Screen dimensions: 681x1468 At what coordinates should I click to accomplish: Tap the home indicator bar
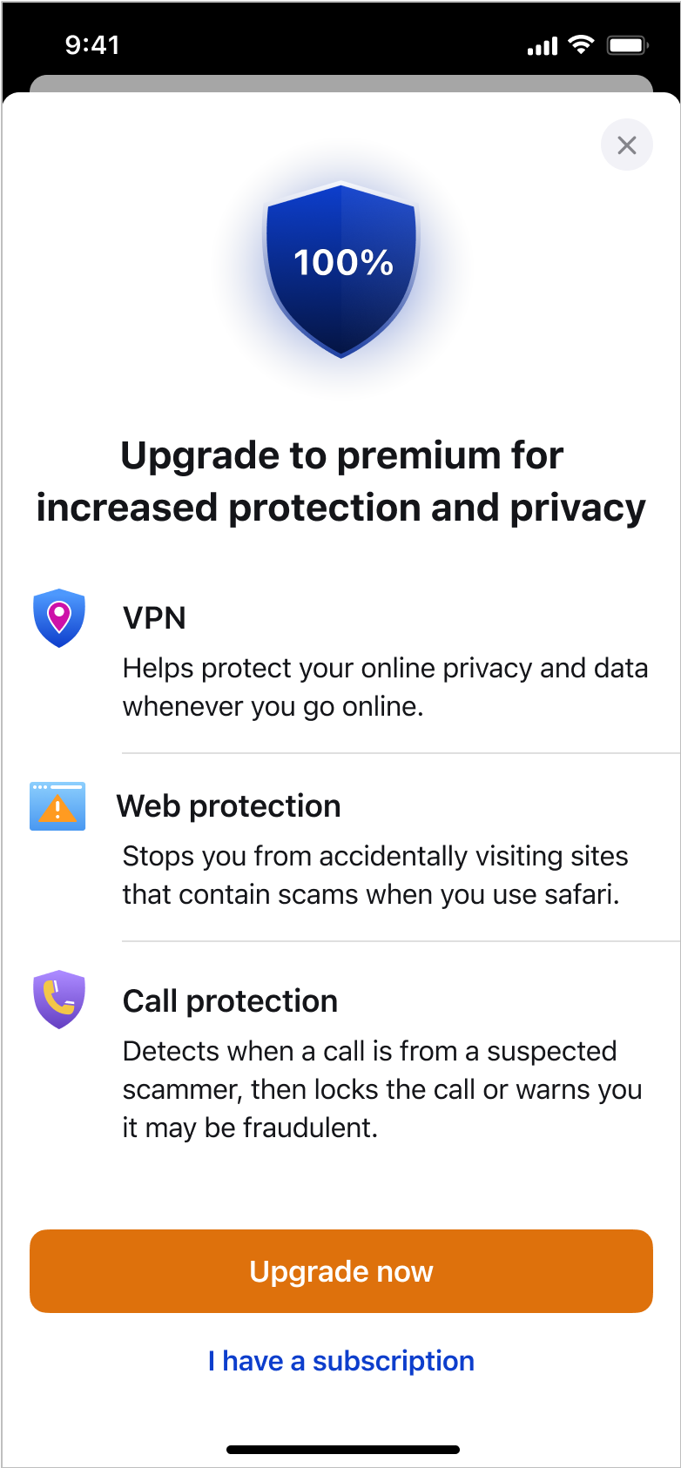click(x=342, y=1450)
